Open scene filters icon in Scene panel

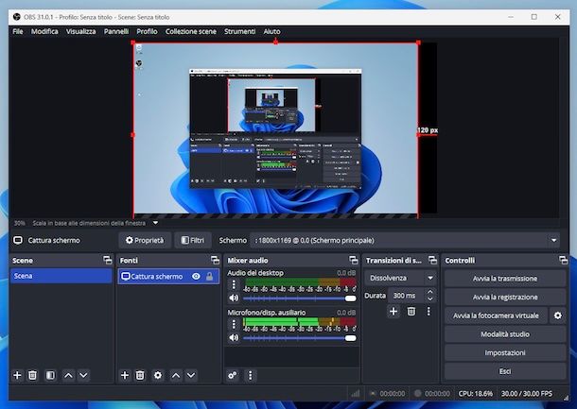pos(50,375)
